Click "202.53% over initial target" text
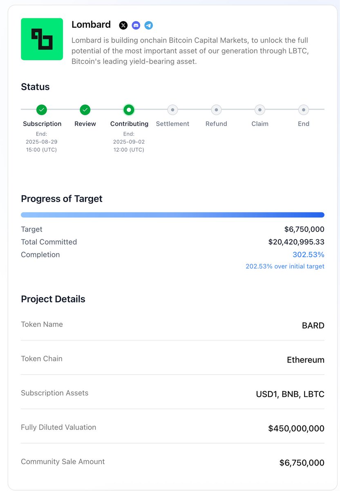The width and height of the screenshot is (340, 491). pos(285,266)
